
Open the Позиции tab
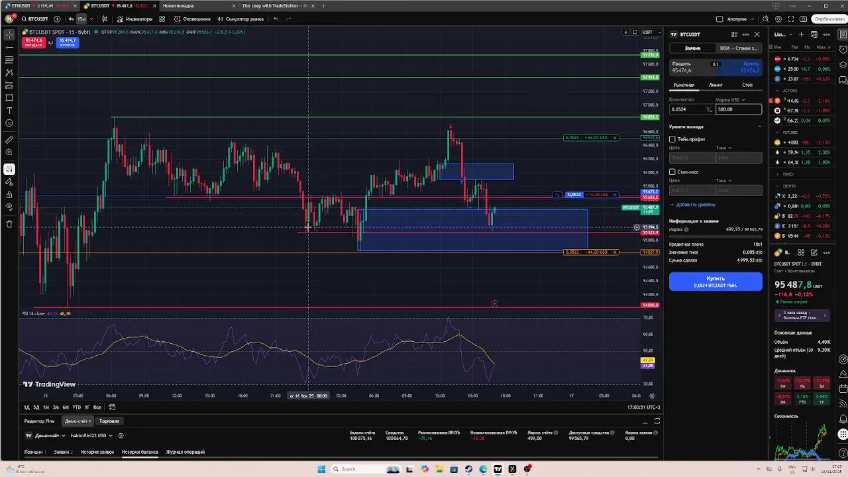pyautogui.click(x=35, y=452)
